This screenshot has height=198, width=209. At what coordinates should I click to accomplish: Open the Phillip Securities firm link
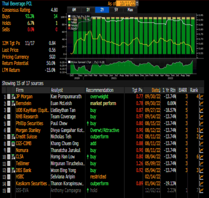[29, 124]
